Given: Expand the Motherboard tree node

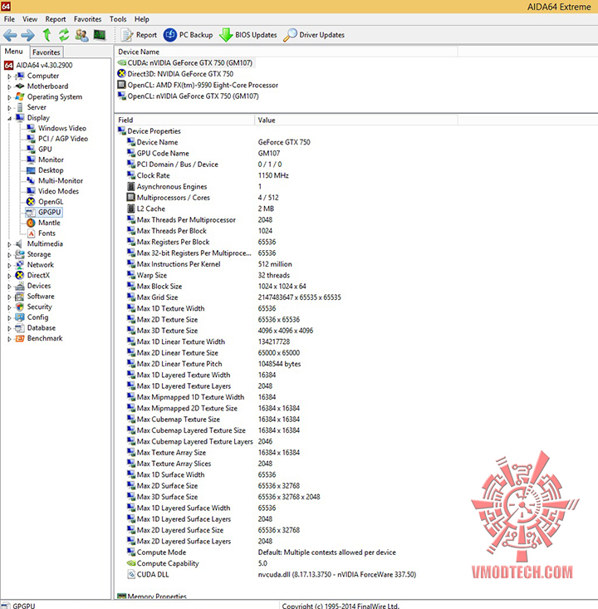Looking at the screenshot, I should click(x=9, y=87).
